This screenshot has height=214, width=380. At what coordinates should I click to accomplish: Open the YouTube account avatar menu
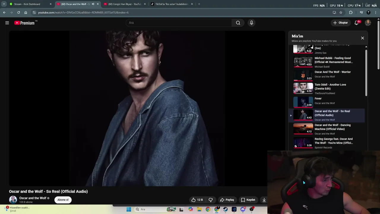[x=368, y=23]
